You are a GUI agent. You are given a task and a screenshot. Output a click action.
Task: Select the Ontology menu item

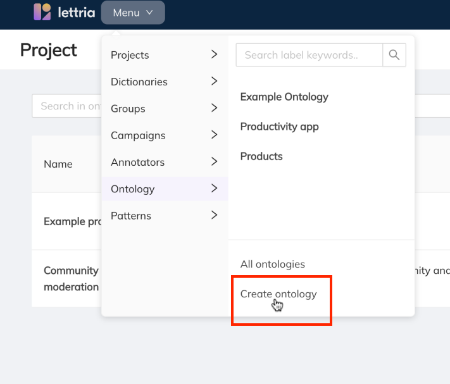165,189
